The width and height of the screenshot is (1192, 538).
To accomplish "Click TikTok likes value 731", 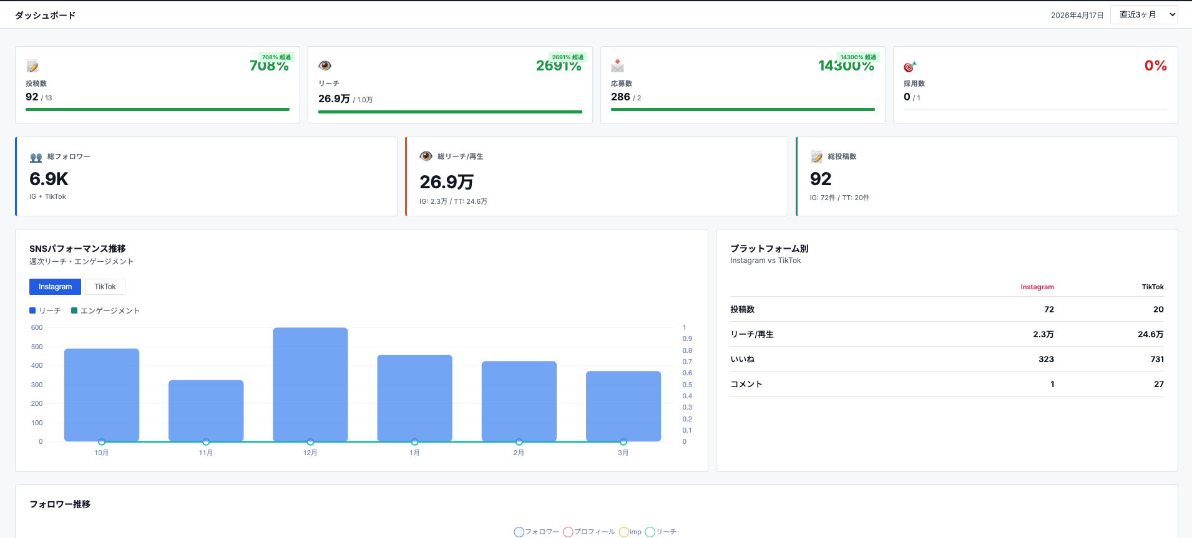I will [1156, 359].
